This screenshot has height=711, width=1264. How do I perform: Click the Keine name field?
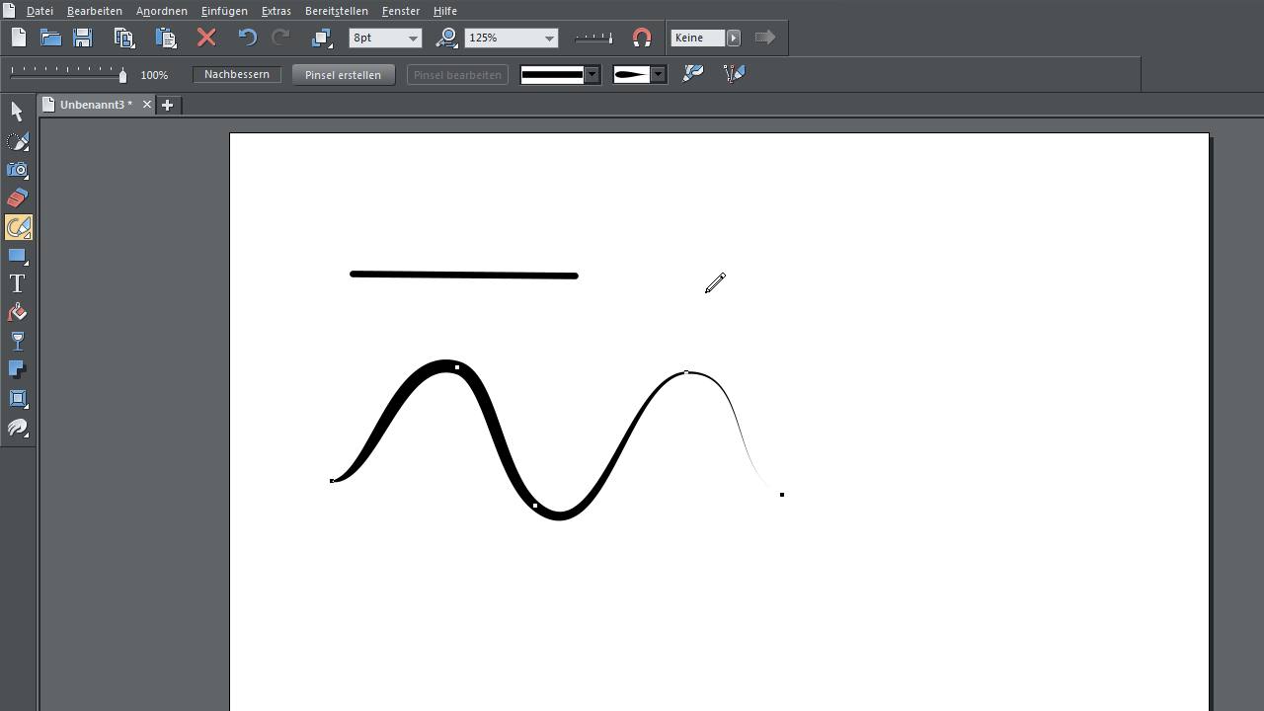tap(698, 38)
